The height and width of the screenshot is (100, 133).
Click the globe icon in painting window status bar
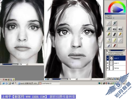(46, 79)
